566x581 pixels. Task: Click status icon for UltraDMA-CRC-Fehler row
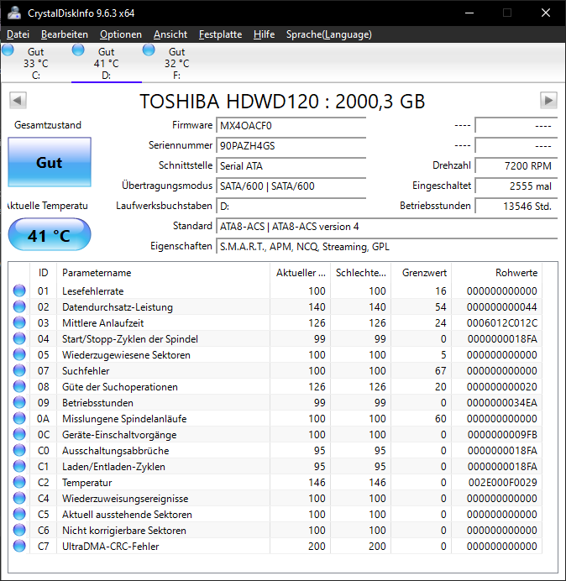pyautogui.click(x=19, y=546)
